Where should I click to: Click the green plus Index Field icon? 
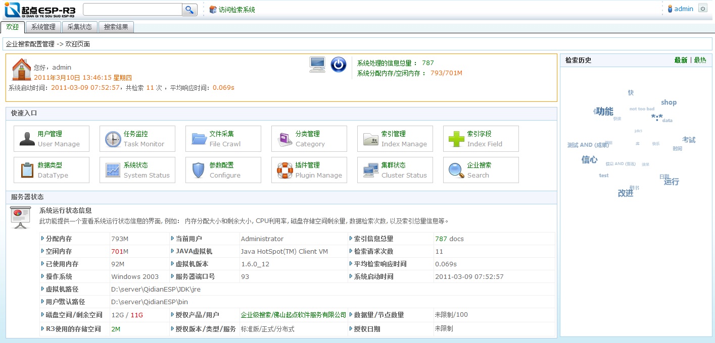(x=456, y=138)
